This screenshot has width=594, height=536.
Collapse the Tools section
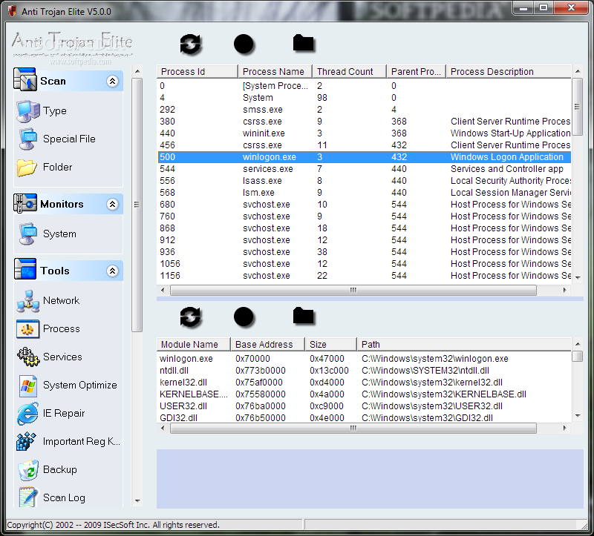click(x=113, y=270)
